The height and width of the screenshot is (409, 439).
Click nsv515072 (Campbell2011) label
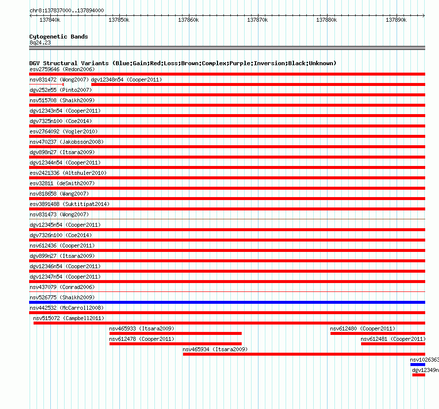pos(69,318)
